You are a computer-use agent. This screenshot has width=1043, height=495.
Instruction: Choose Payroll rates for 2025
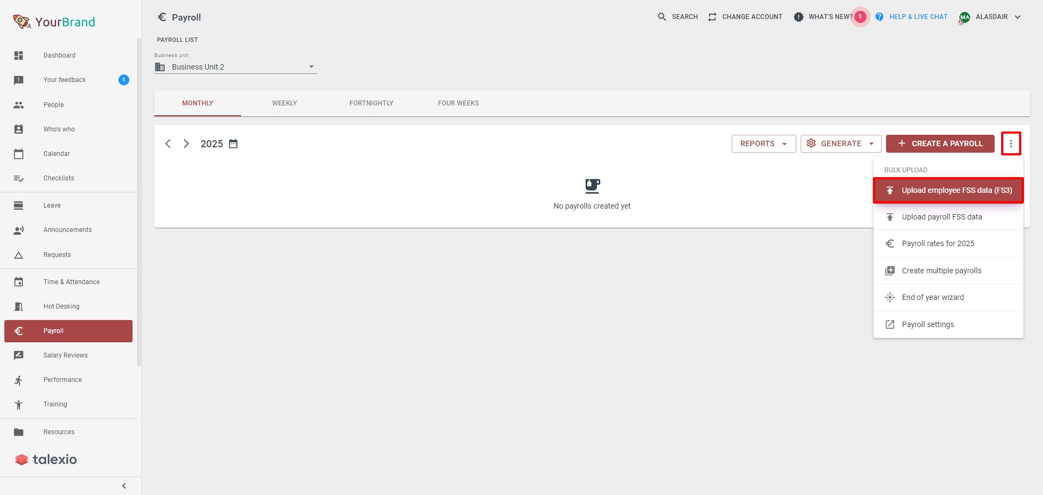948,243
